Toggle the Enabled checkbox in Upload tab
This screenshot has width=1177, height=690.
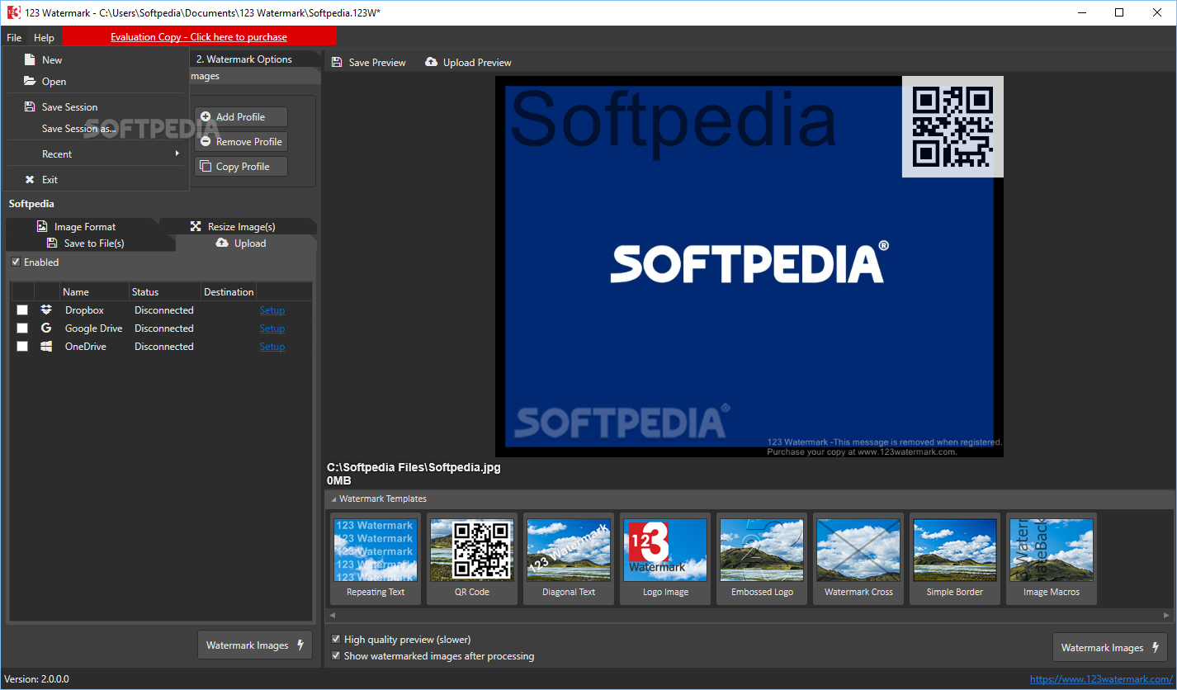point(16,262)
